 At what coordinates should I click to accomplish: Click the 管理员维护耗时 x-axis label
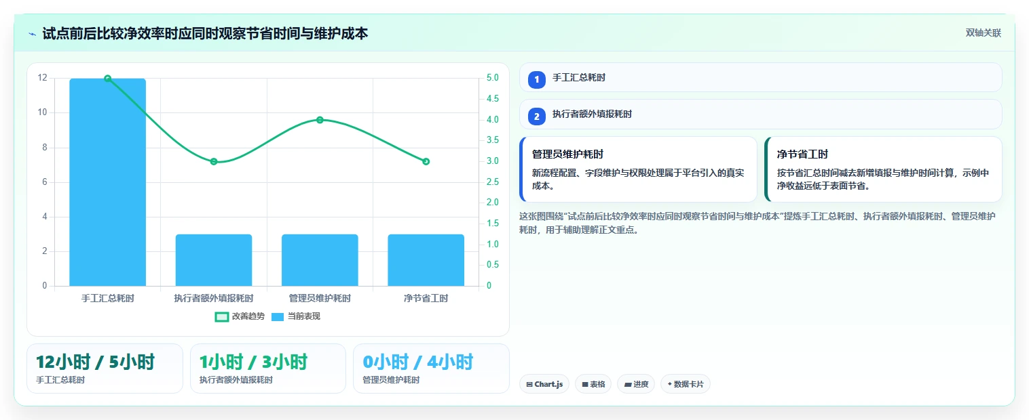[x=320, y=298]
